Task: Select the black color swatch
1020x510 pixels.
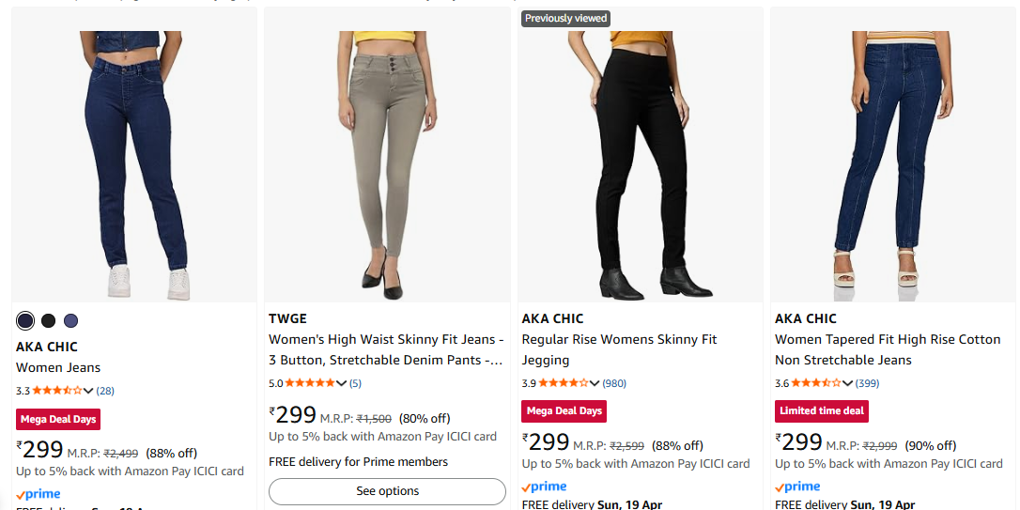Action: (x=48, y=321)
